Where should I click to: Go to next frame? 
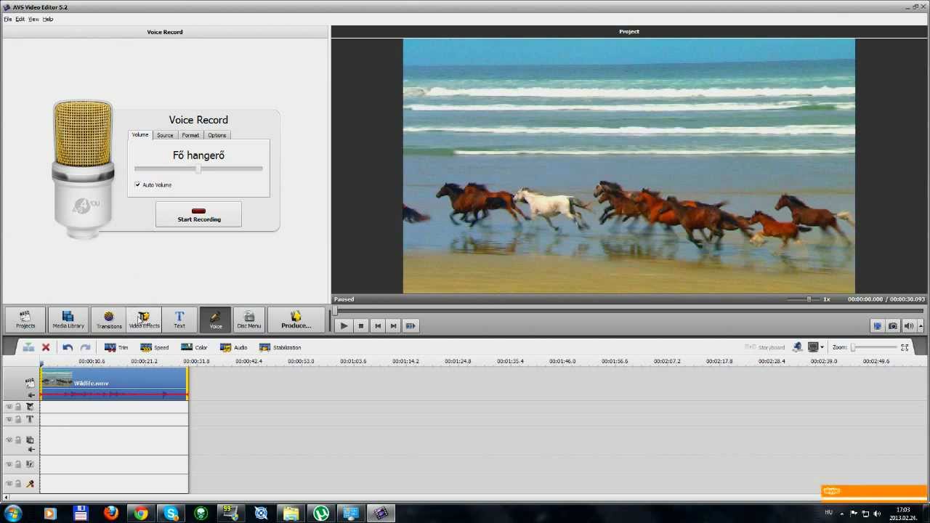pos(393,326)
